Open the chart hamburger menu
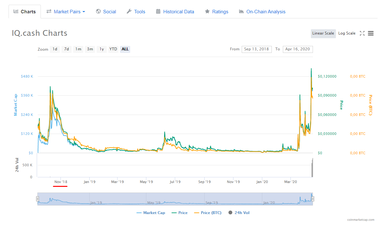 coord(371,33)
